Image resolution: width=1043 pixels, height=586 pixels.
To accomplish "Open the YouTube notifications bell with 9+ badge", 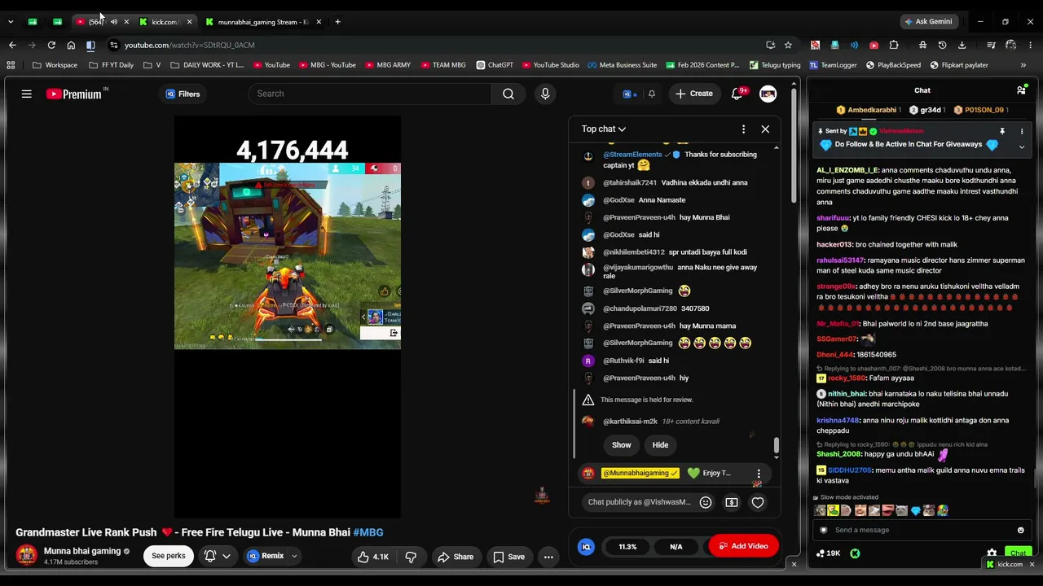I will [x=737, y=94].
